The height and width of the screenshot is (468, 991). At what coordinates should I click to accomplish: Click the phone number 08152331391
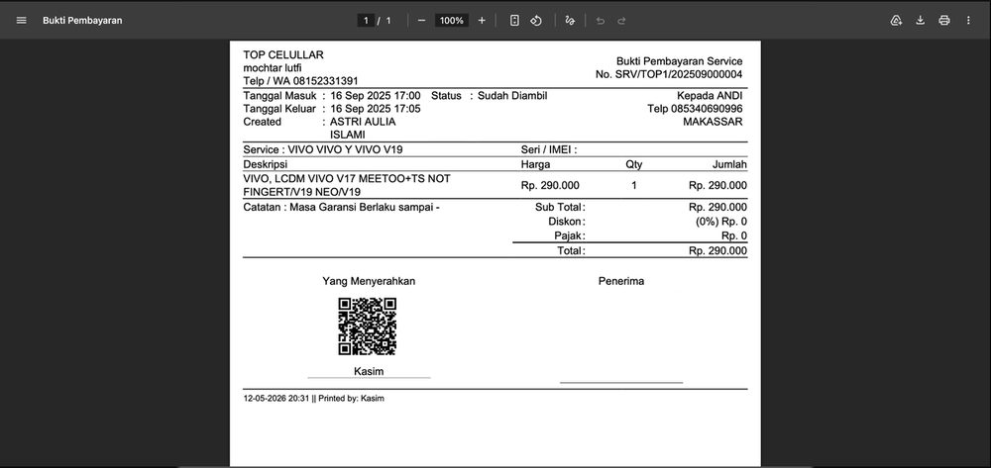coord(325,81)
